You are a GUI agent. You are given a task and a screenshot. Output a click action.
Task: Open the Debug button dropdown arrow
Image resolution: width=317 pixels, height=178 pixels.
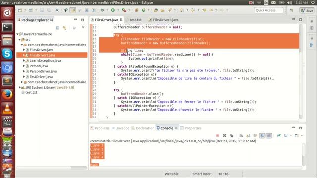(107, 10)
